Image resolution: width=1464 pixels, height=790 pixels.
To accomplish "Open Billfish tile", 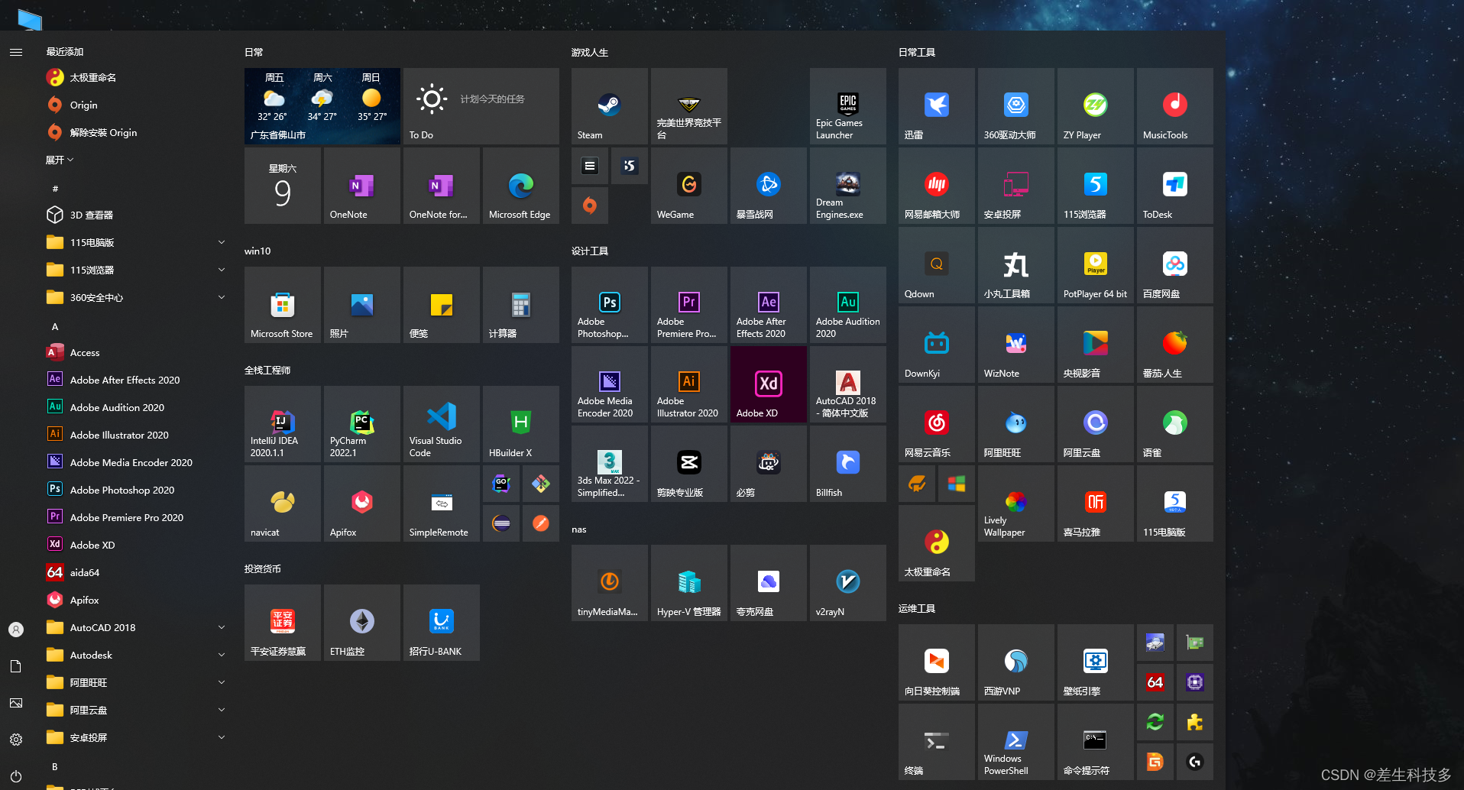I will (847, 464).
